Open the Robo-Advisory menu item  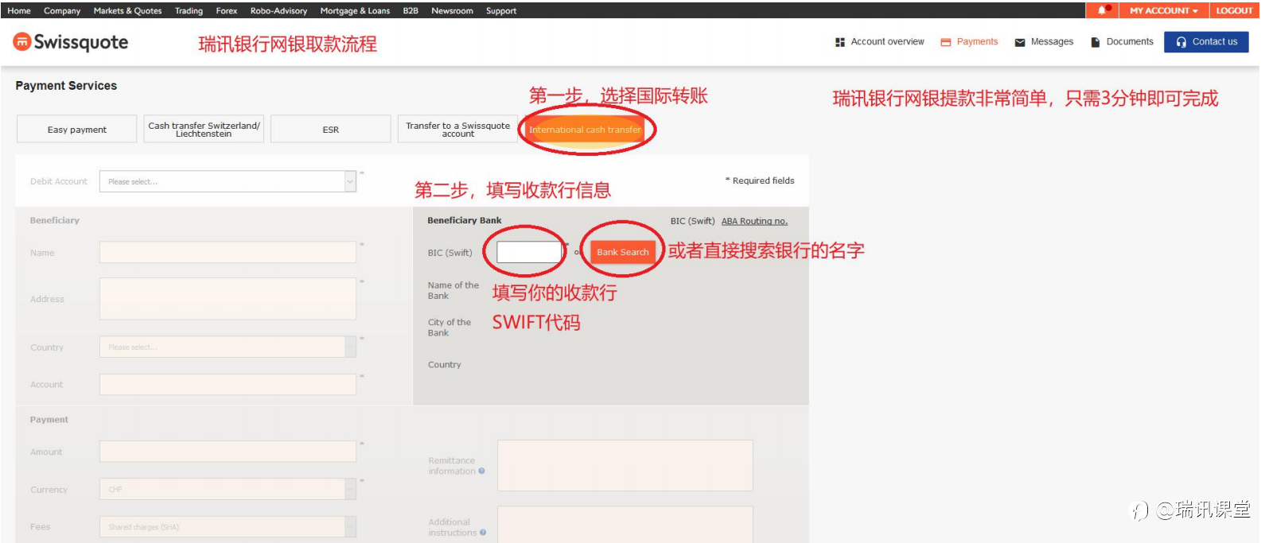point(278,10)
